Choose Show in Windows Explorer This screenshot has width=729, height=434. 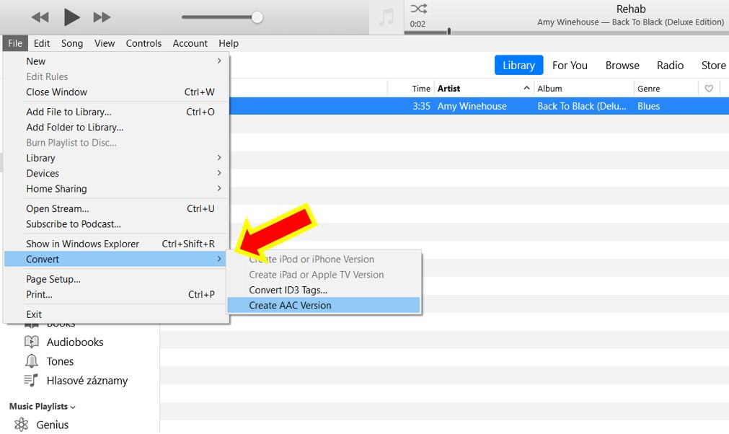pyautogui.click(x=116, y=244)
